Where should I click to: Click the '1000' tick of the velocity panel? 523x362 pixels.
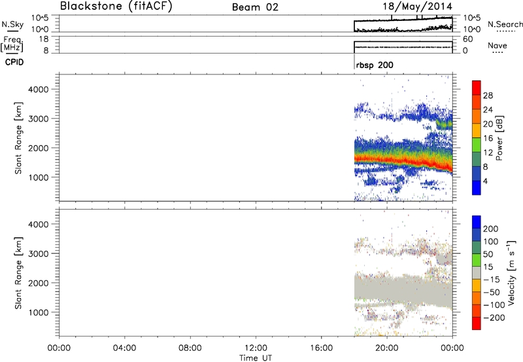39,312
